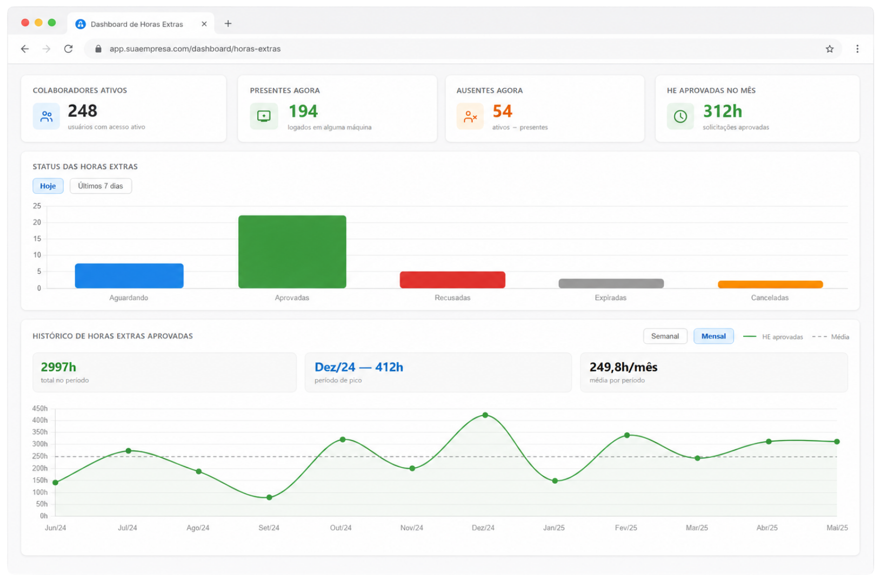Select the Dashboard de Horas Extras browser tab
This screenshot has width=881, height=582.
point(141,24)
